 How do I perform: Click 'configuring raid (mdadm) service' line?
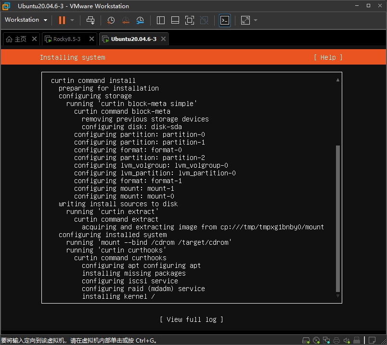(x=143, y=289)
